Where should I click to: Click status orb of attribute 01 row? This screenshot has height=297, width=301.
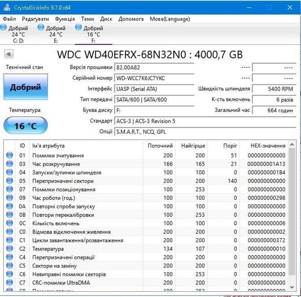pyautogui.click(x=9, y=155)
